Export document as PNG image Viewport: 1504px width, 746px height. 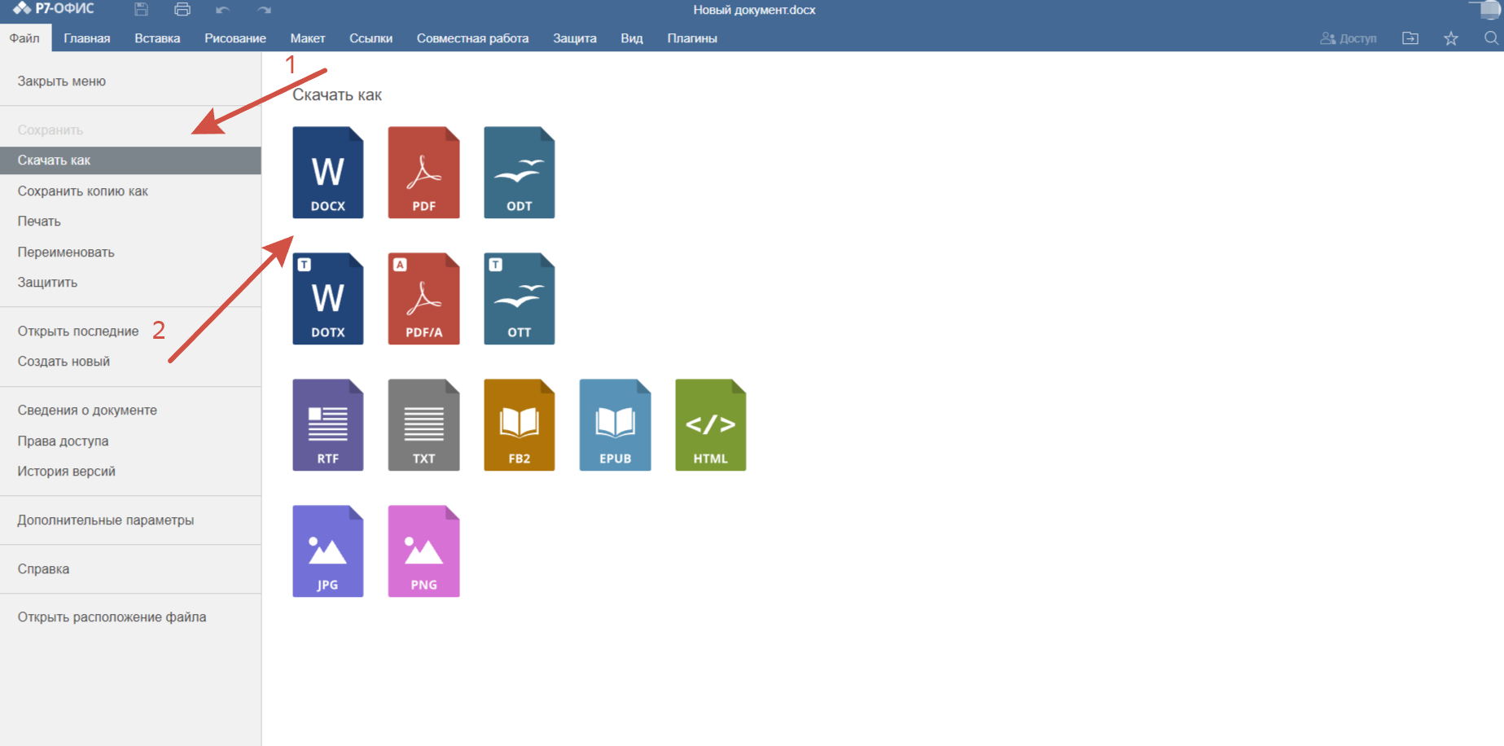click(423, 551)
